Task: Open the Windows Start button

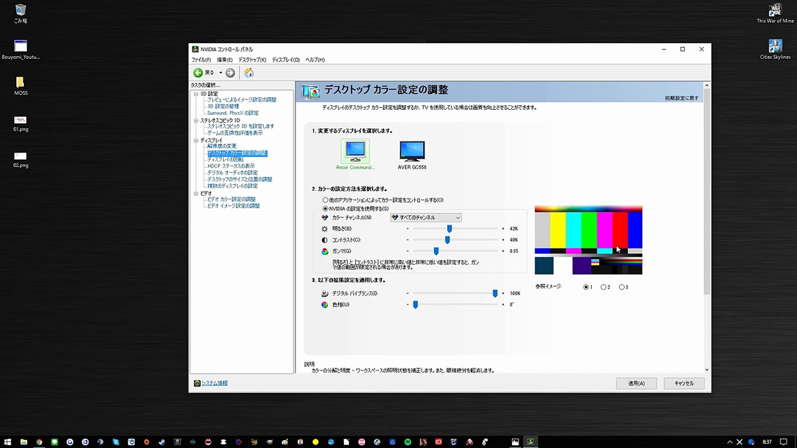Action: click(7, 442)
